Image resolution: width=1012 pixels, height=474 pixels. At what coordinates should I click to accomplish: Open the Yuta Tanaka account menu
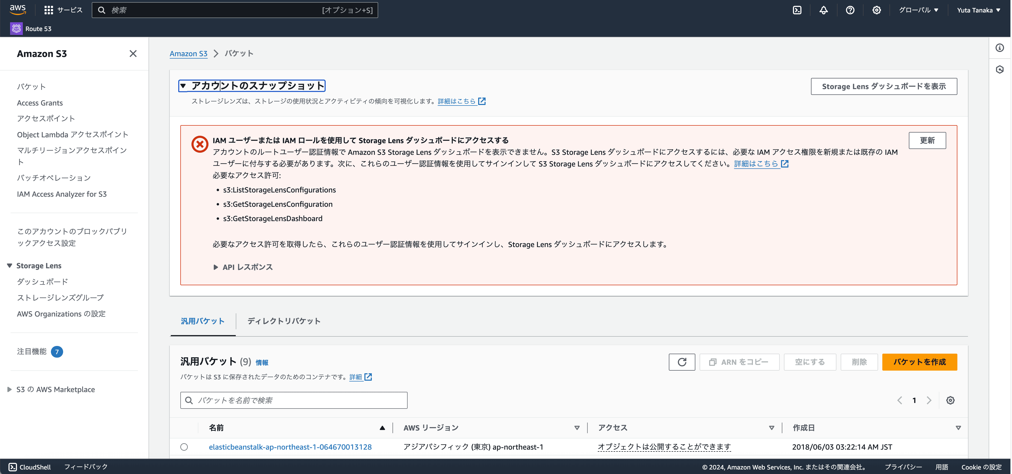[x=978, y=10]
